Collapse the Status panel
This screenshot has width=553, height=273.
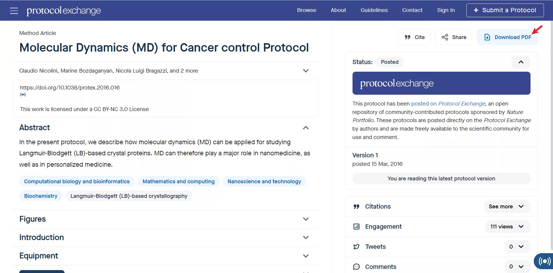[x=521, y=62]
